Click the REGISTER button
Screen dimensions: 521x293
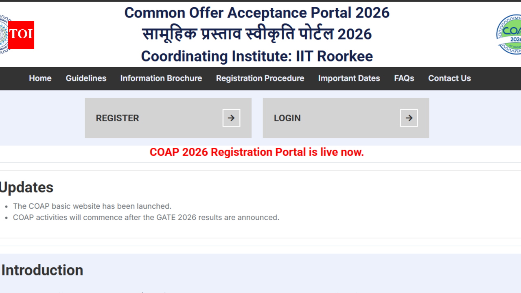[x=168, y=118]
